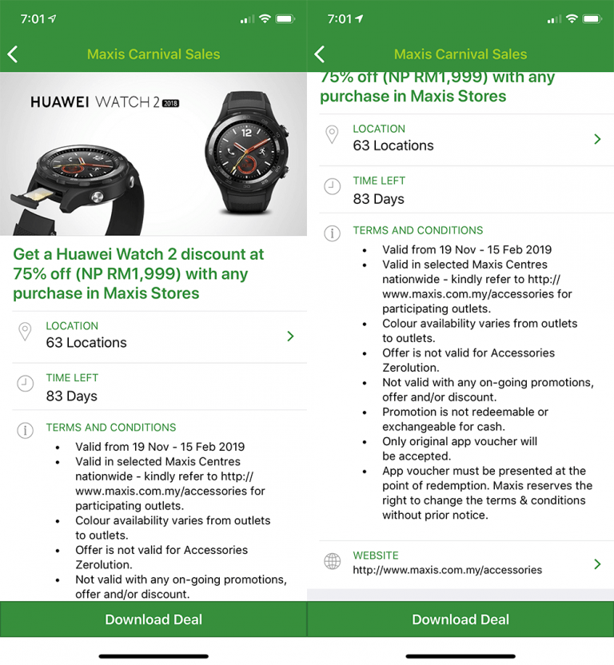Image resolution: width=614 pixels, height=665 pixels.
Task: Tap back arrow on right phone screen
Action: [x=320, y=54]
